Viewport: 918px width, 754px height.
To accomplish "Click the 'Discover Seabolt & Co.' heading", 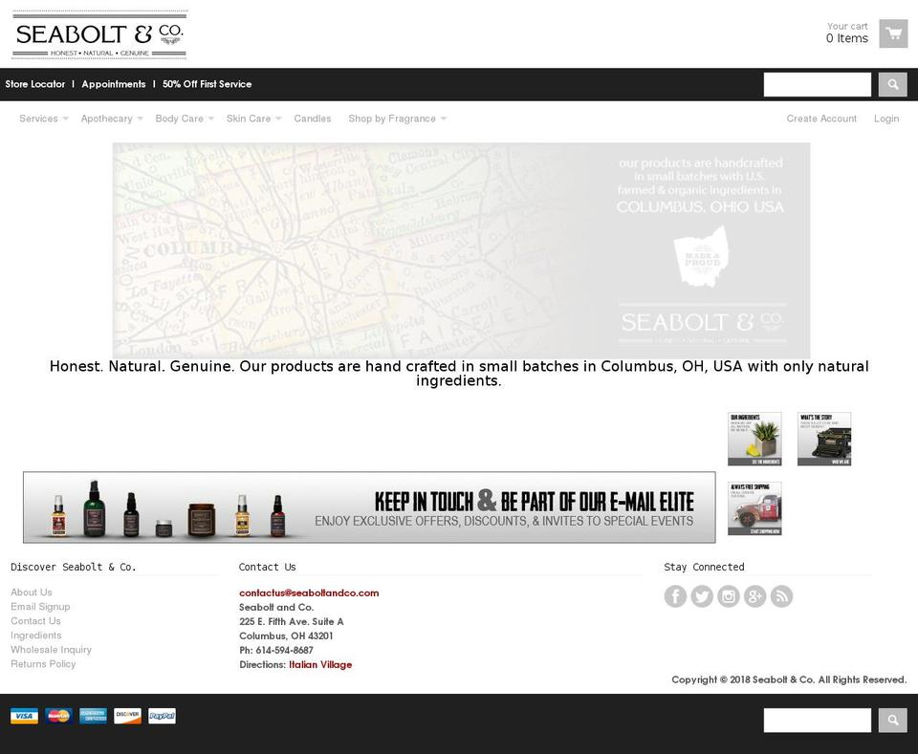I will pos(74,567).
